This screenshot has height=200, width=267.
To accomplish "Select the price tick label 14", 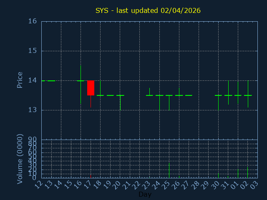I will point(33,80).
